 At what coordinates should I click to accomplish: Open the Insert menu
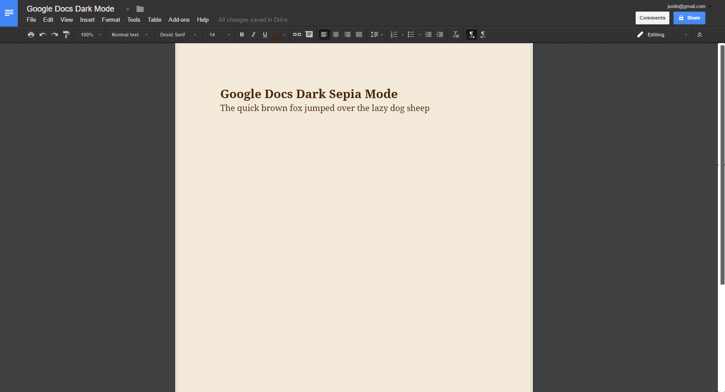click(87, 20)
